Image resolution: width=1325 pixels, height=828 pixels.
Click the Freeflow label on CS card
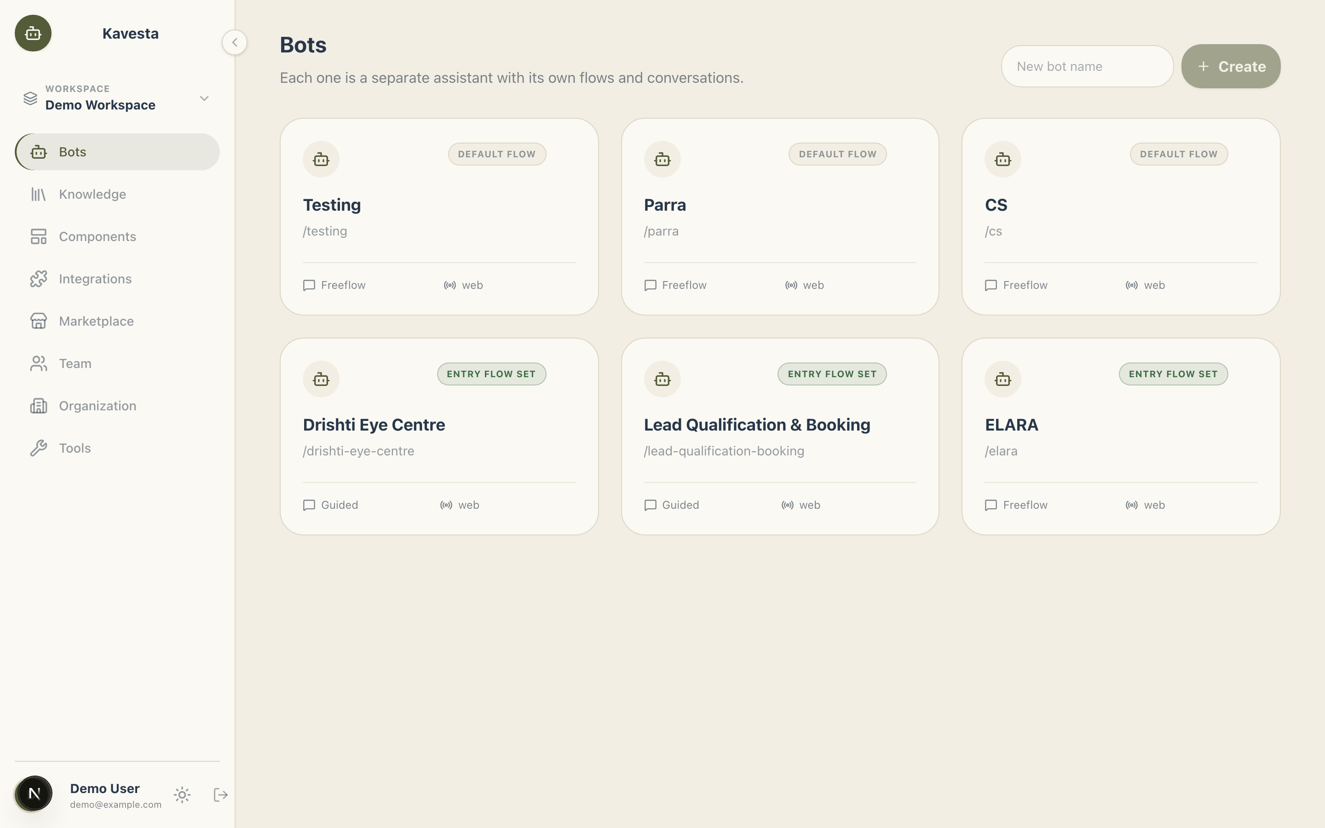pos(1025,285)
